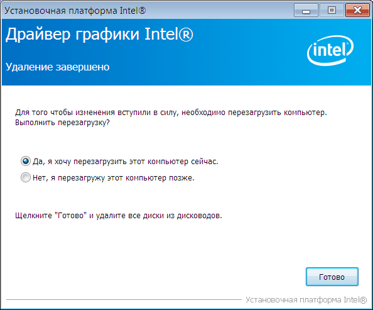Click the question "Выполнить перезагрузку?"

(62, 123)
